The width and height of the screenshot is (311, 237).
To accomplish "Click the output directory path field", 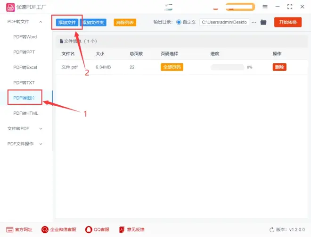I will pyautogui.click(x=224, y=22).
